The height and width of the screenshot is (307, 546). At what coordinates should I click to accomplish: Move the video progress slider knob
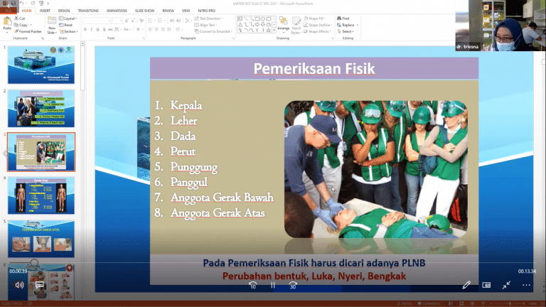click(x=34, y=262)
